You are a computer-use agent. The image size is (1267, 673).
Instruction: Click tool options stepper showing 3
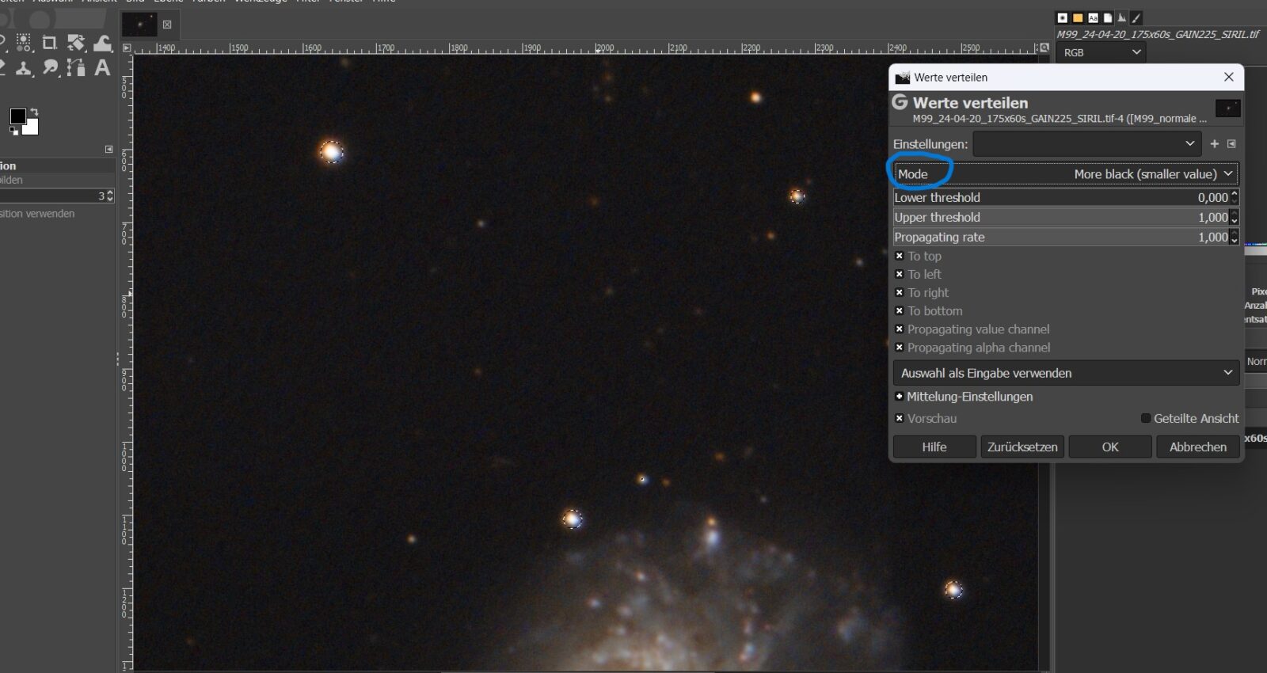pyautogui.click(x=109, y=196)
